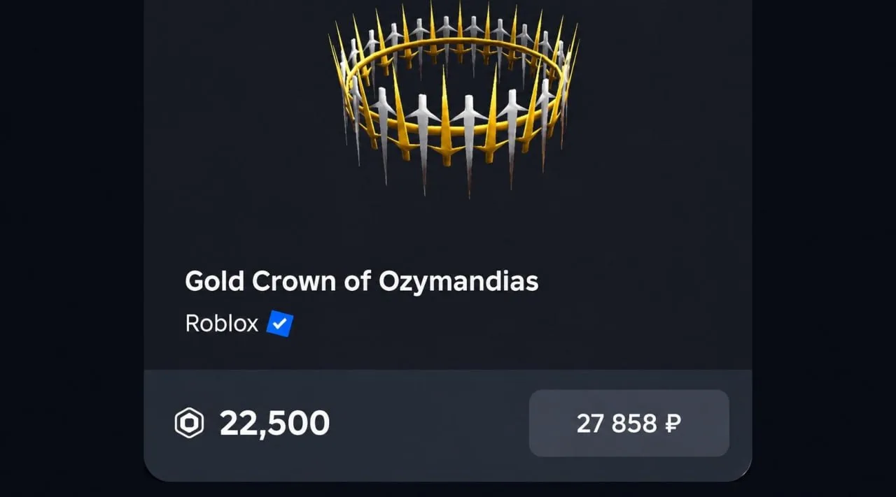896x497 pixels.
Task: Click the ruble symbol in the price button
Action: [x=673, y=424]
